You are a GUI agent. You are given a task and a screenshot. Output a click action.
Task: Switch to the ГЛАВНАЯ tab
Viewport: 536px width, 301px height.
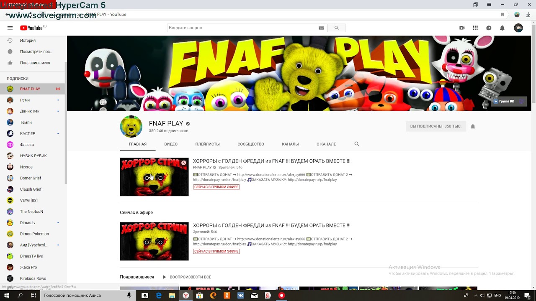pos(137,144)
